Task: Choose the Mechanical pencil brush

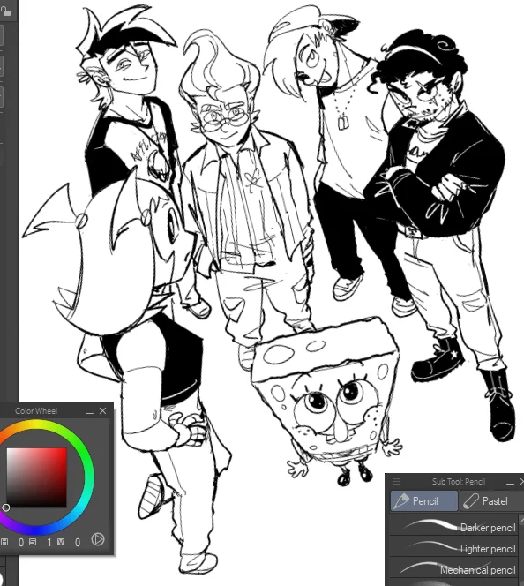Action: (453, 567)
